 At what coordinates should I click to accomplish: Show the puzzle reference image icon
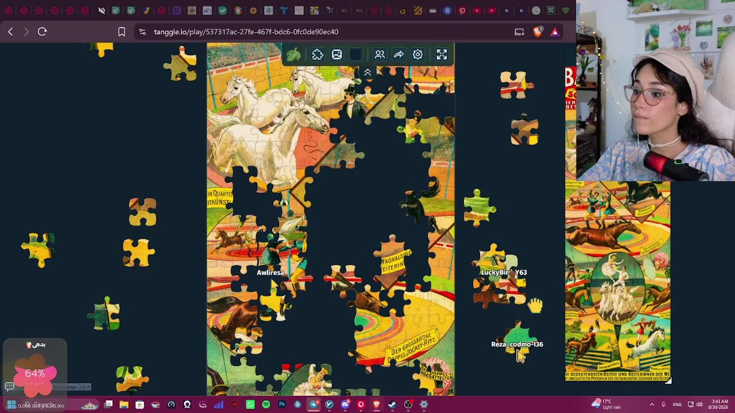coord(336,54)
